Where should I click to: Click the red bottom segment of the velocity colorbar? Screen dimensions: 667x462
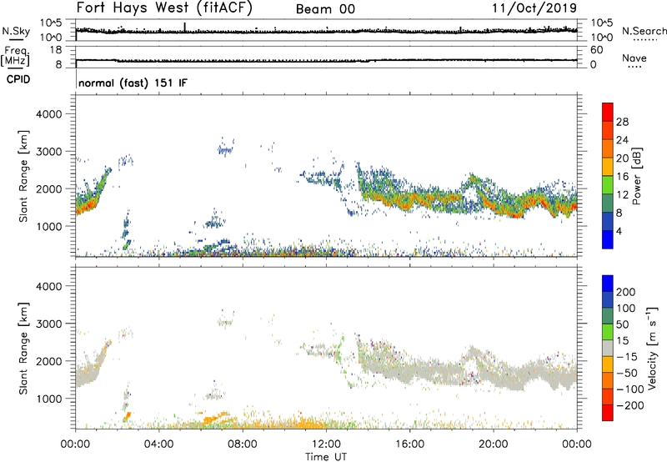(x=608, y=413)
